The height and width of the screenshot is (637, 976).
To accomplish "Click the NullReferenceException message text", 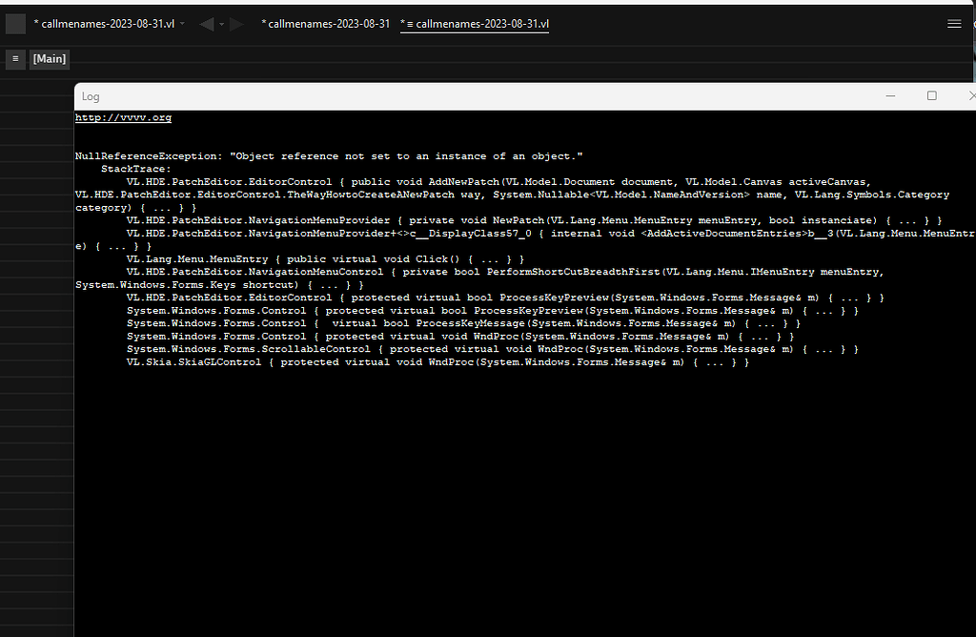I will pos(329,155).
